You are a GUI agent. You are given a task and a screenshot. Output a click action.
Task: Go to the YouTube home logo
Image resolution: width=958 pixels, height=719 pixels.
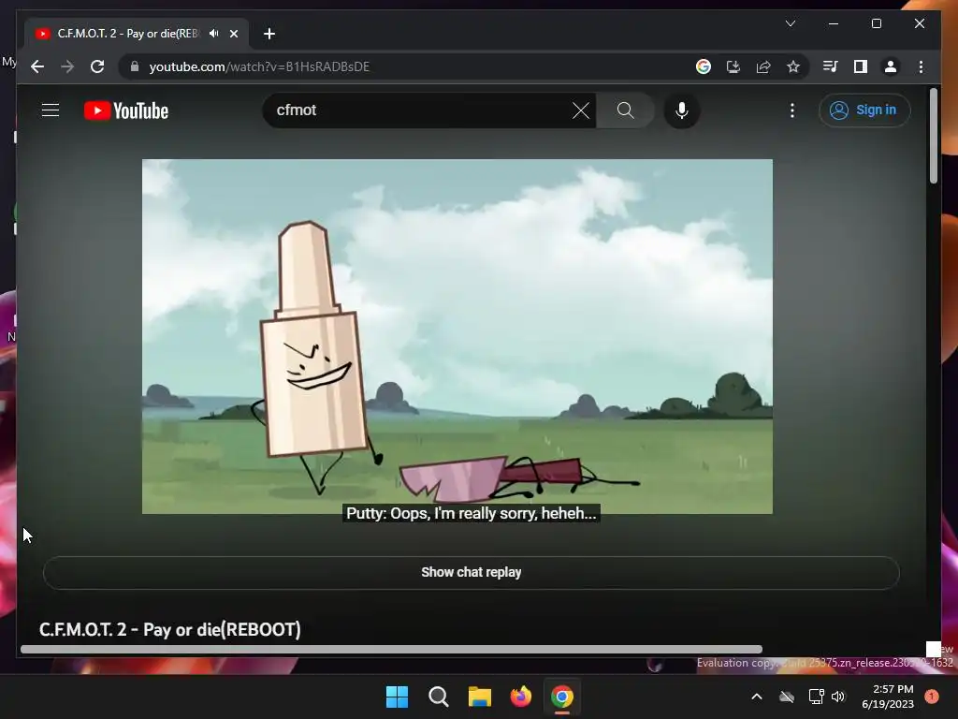click(x=126, y=110)
